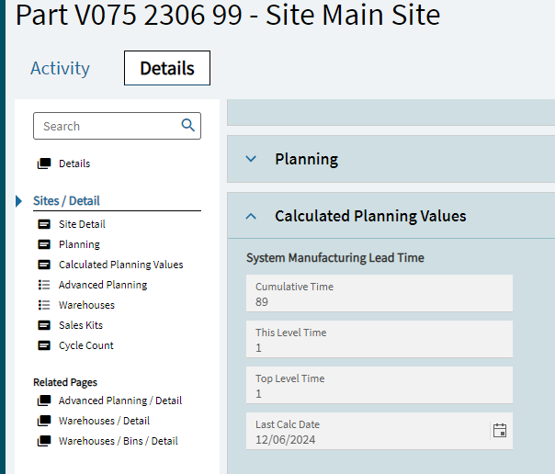Viewport: 555px width, 474px height.
Task: Select the Details tab
Action: point(167,68)
